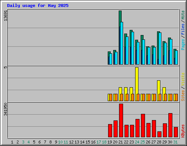This screenshot has width=187, height=146.
Task: Select the cyan Pages bar for day 25
Action: coord(144,52)
